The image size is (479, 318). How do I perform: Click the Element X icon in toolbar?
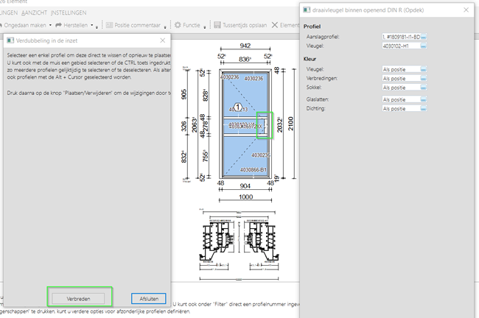[275, 25]
